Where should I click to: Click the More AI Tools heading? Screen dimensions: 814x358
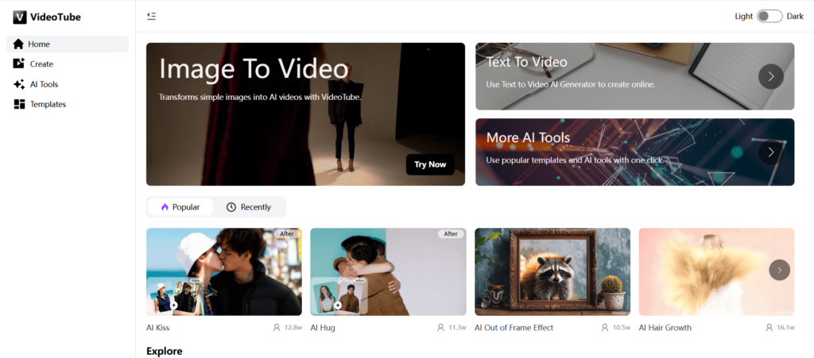click(528, 137)
